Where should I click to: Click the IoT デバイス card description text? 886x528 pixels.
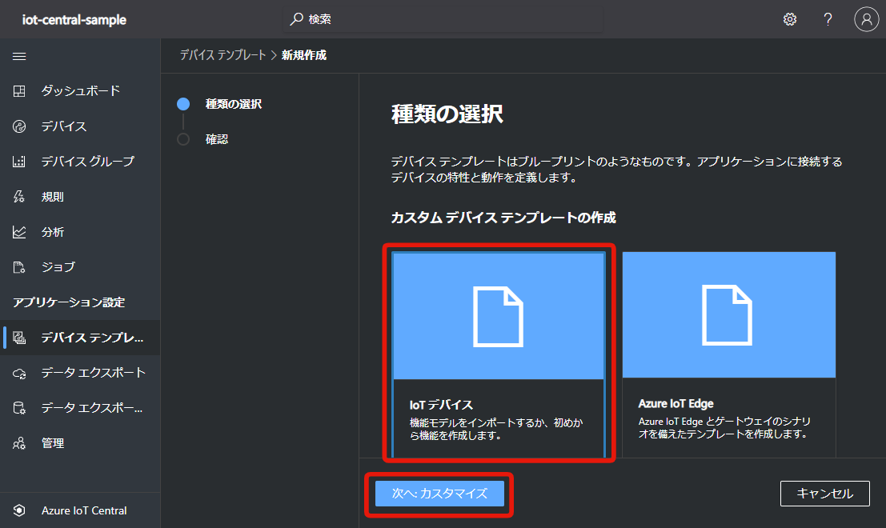[496, 429]
